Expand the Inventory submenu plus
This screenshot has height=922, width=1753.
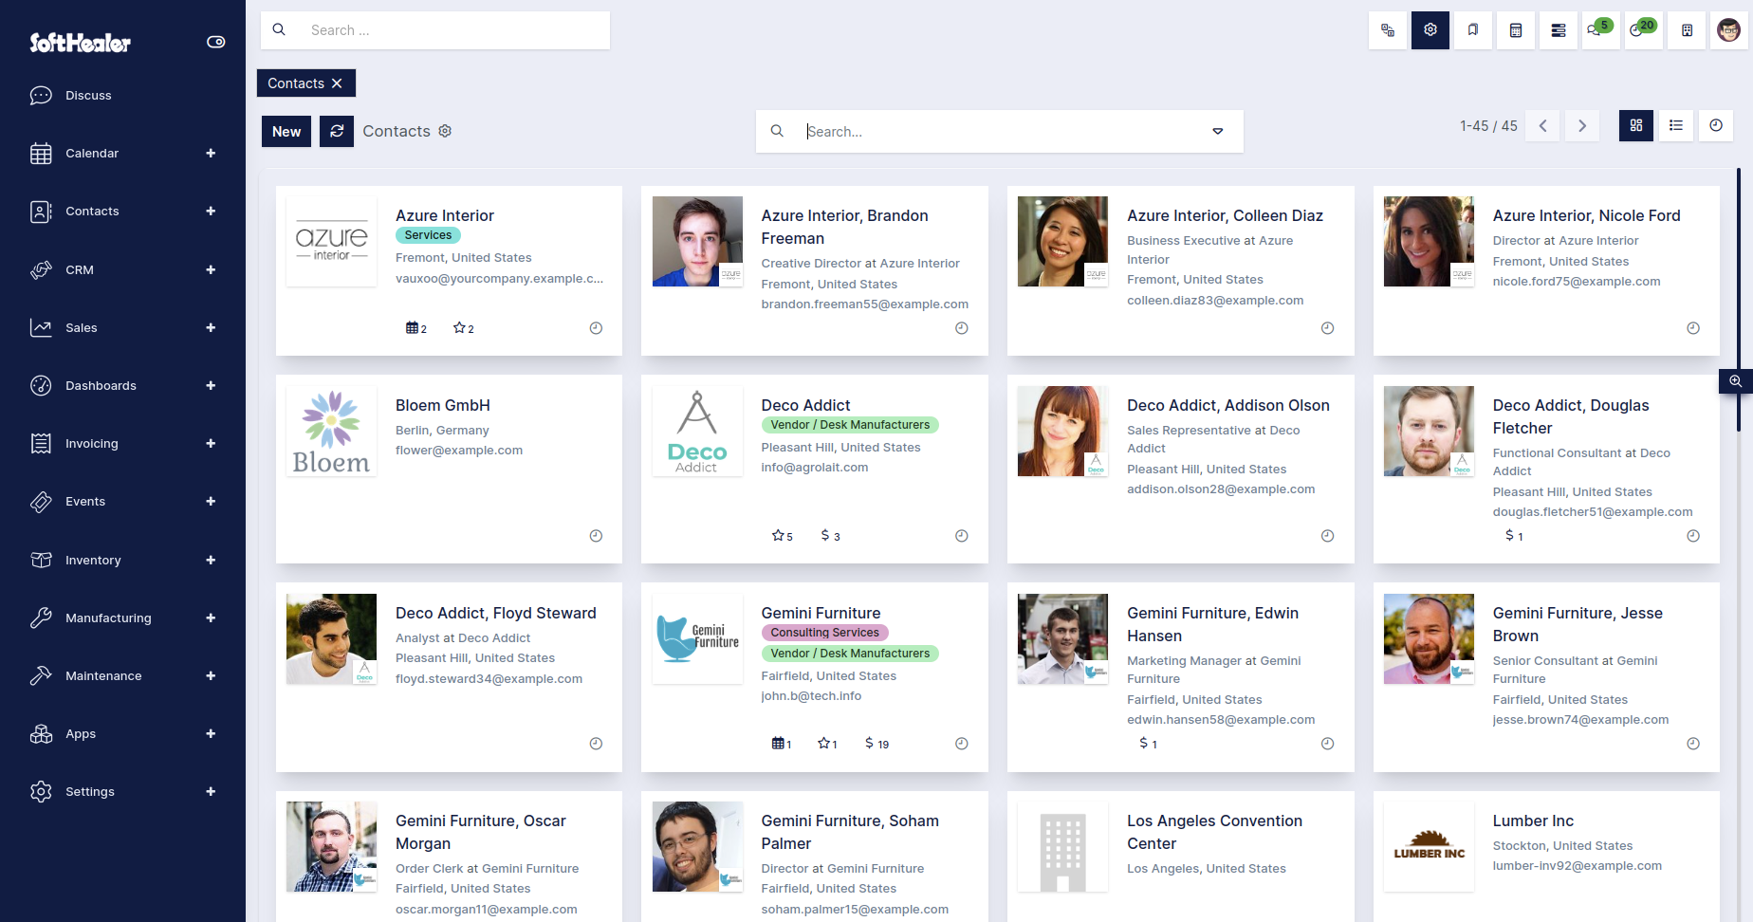211,560
